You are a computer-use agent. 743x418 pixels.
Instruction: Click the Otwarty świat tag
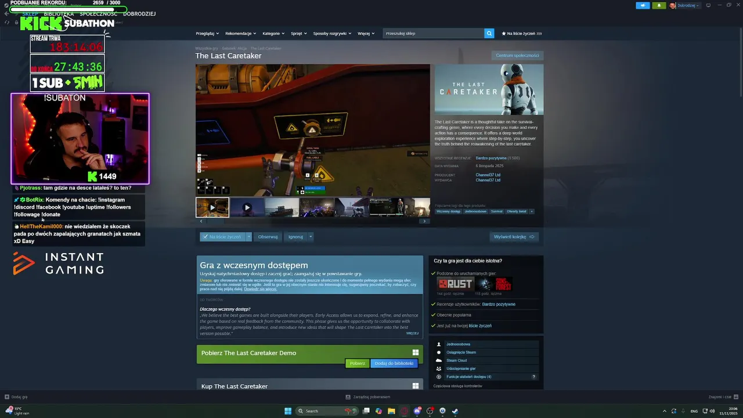[x=517, y=211]
